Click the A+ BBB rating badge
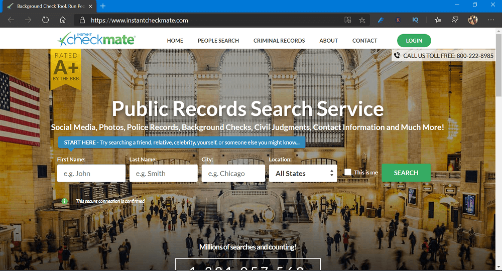 [x=66, y=68]
